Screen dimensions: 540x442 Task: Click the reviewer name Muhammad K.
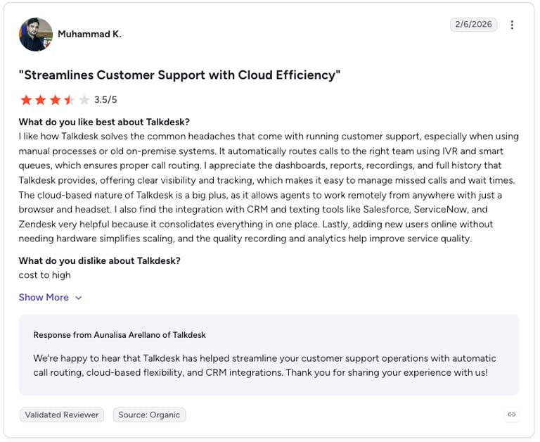89,34
